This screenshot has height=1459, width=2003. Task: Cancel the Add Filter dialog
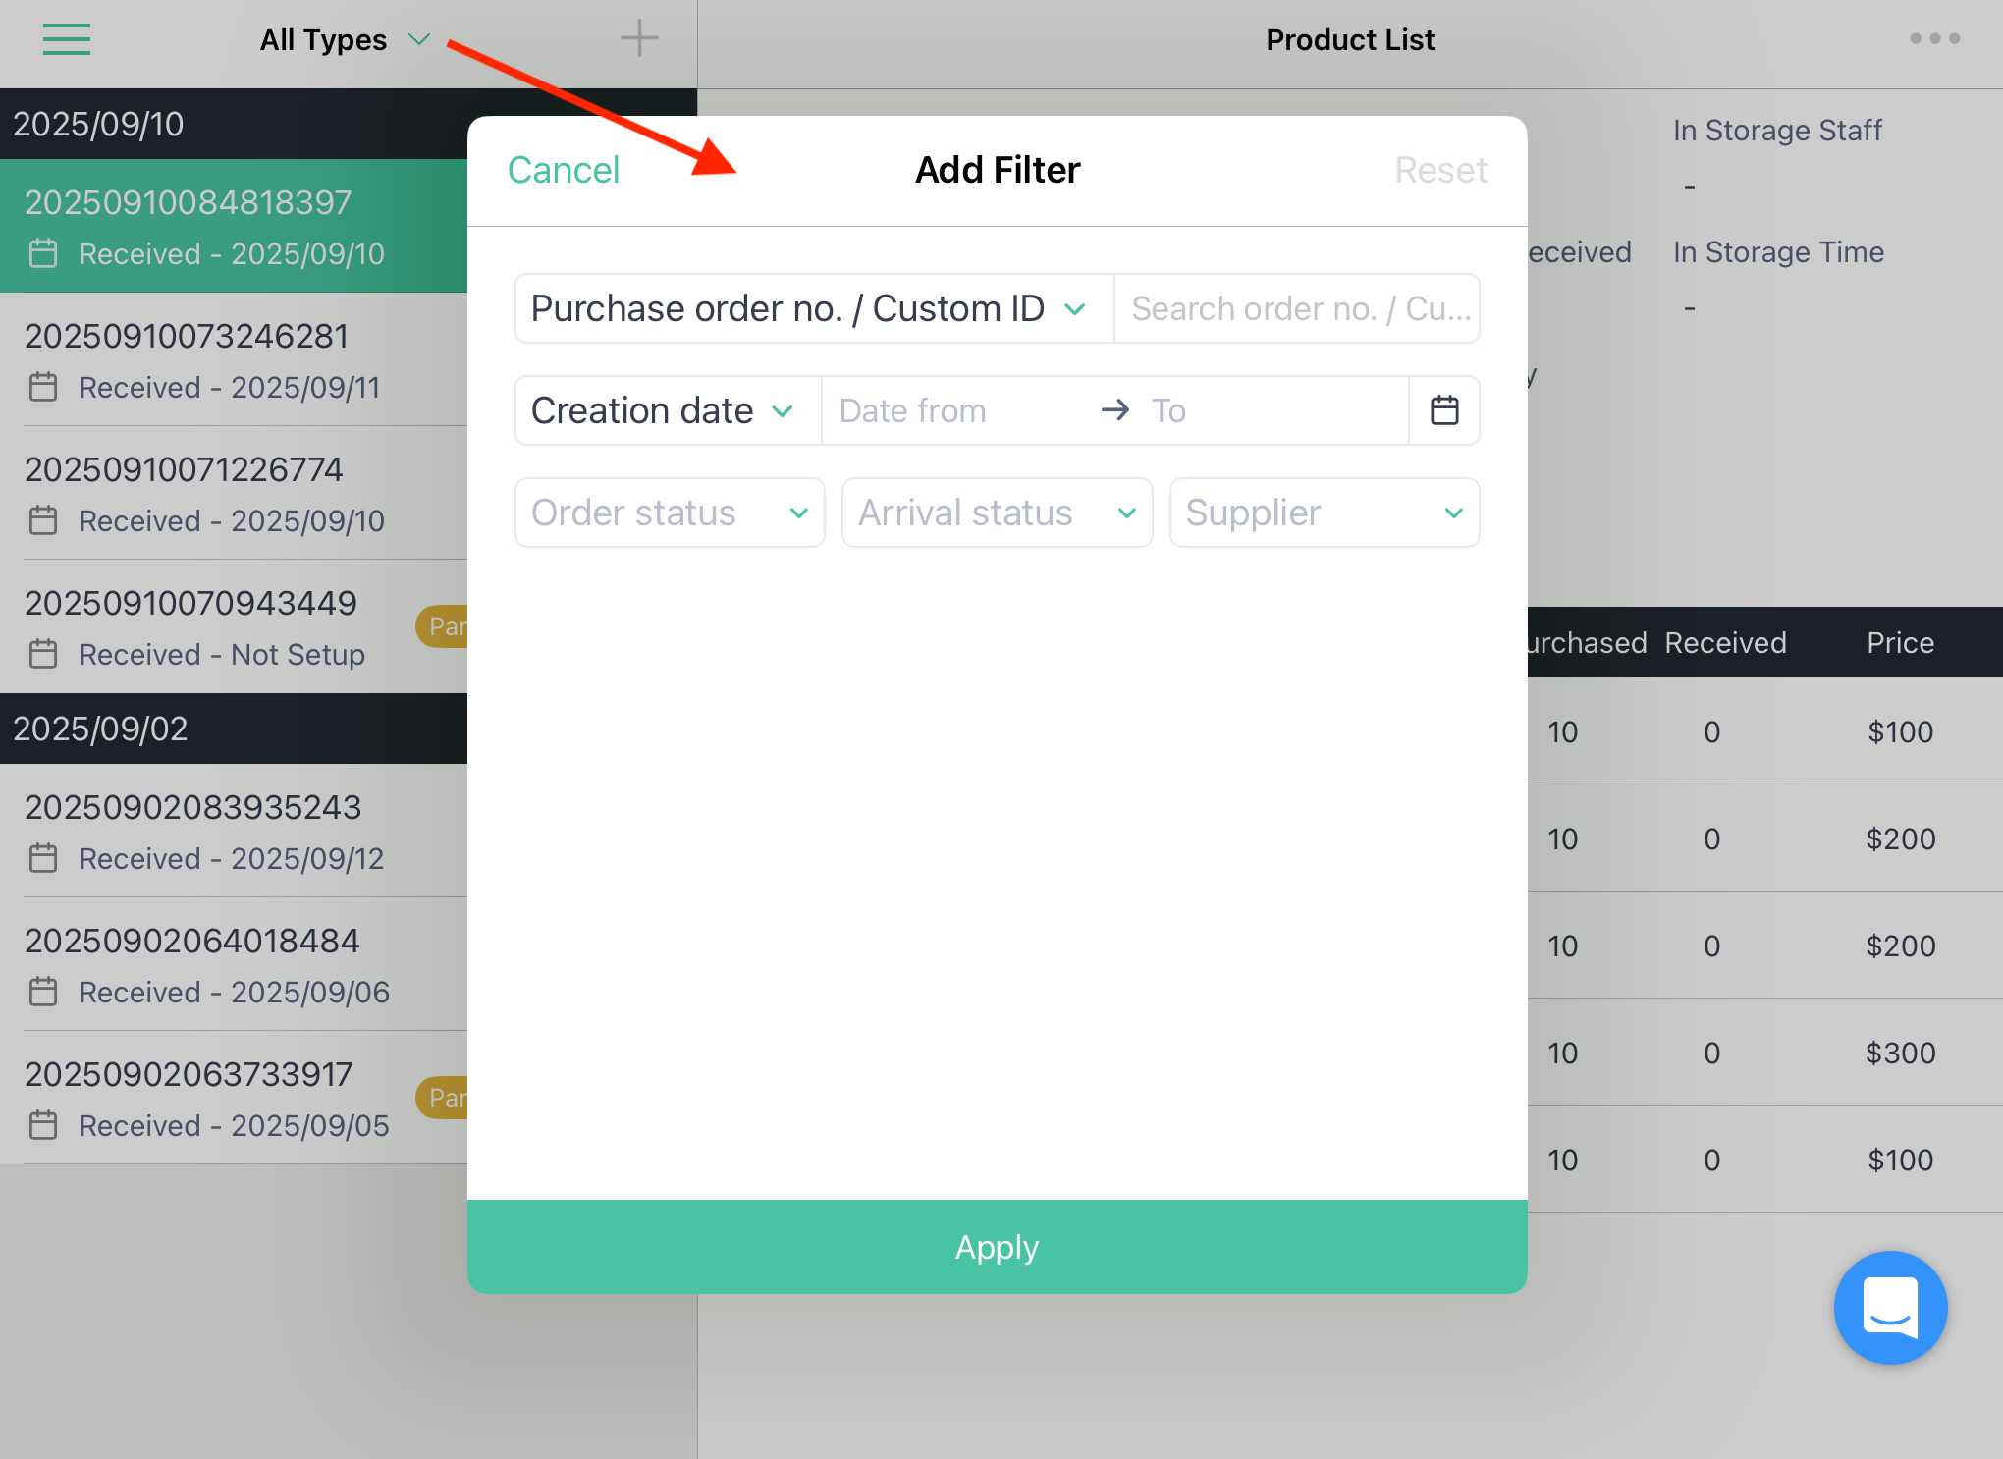[x=564, y=170]
